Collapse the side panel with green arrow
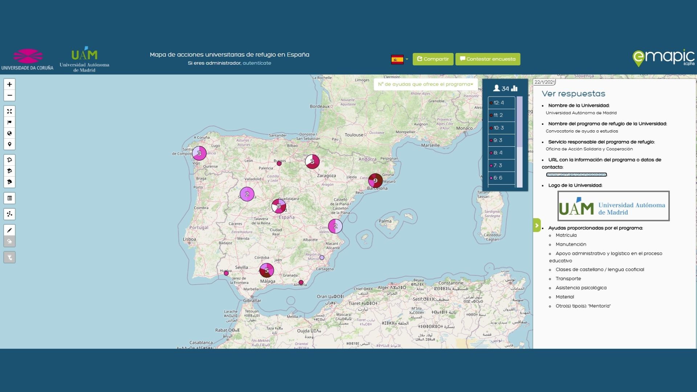 tap(537, 225)
